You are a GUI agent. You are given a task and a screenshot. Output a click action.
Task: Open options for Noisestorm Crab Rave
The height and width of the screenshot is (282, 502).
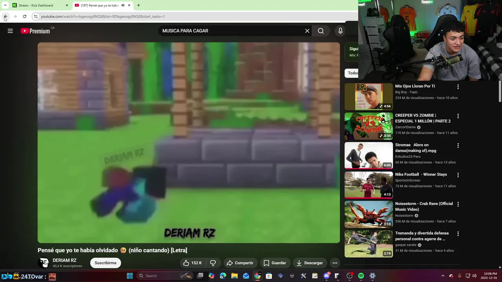tap(458, 204)
